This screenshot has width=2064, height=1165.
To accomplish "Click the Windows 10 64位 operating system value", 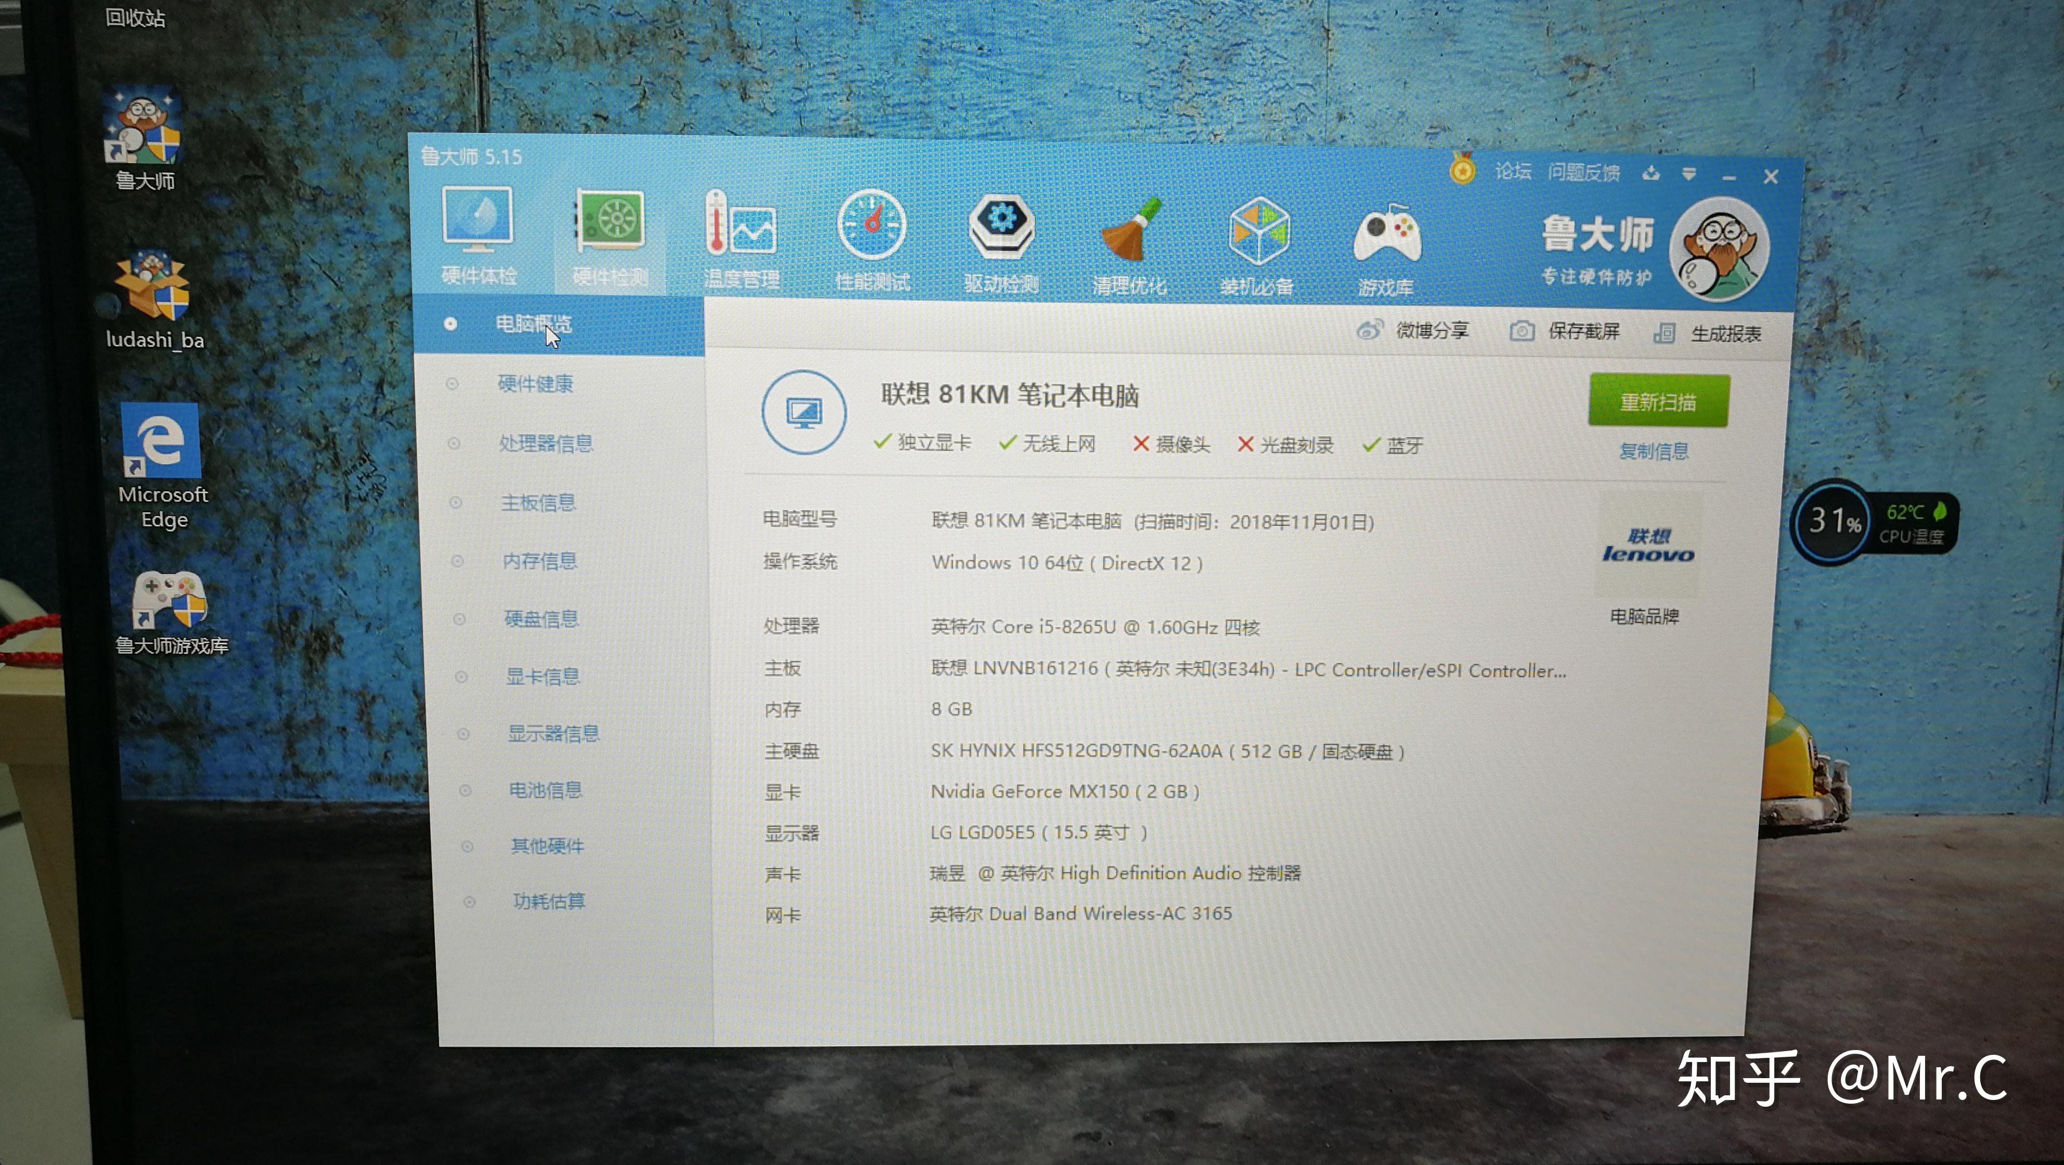I will pos(1066,562).
